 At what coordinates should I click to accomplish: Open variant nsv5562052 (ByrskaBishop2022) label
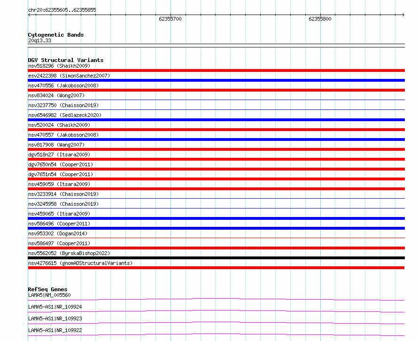click(x=69, y=253)
